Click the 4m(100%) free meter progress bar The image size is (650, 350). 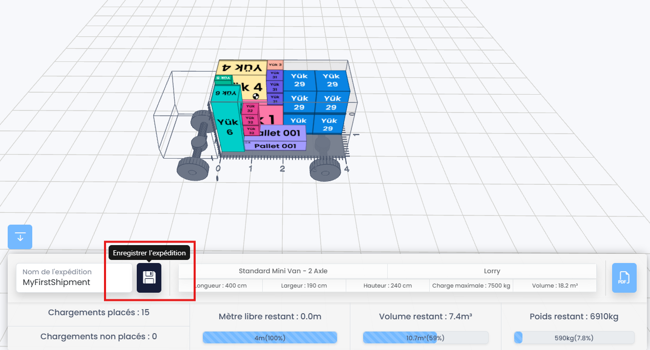[270, 337]
